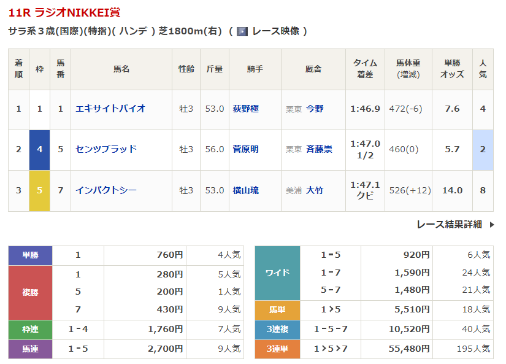The image size is (506, 364).
Task: Open trainer 斉藤崇 page
Action: pos(319,149)
